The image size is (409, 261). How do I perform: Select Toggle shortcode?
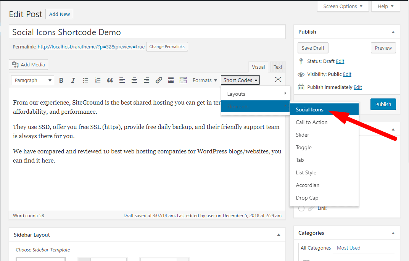click(324, 147)
